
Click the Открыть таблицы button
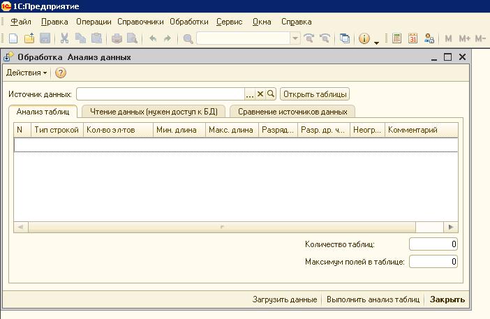point(314,94)
